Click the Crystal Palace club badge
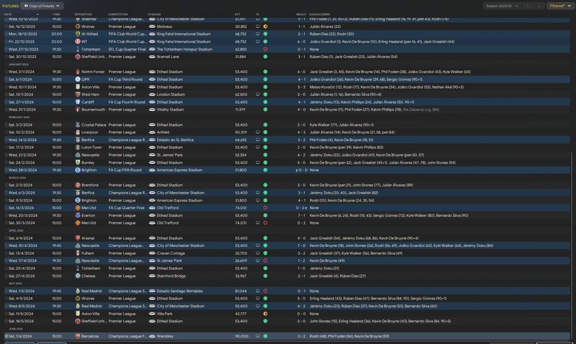 click(78, 125)
